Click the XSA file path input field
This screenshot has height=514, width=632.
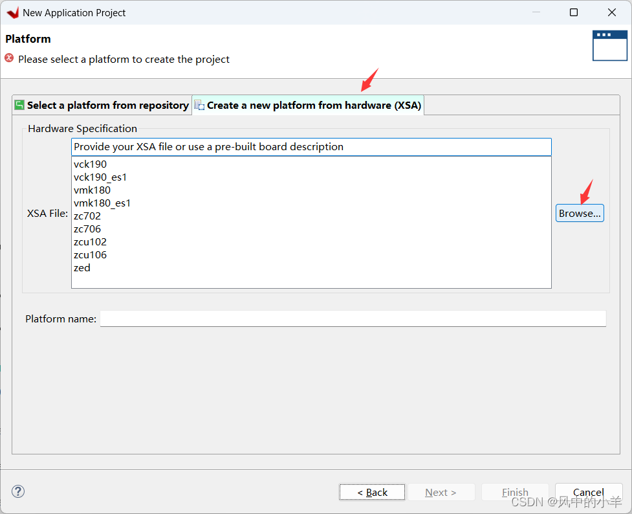[x=311, y=147]
